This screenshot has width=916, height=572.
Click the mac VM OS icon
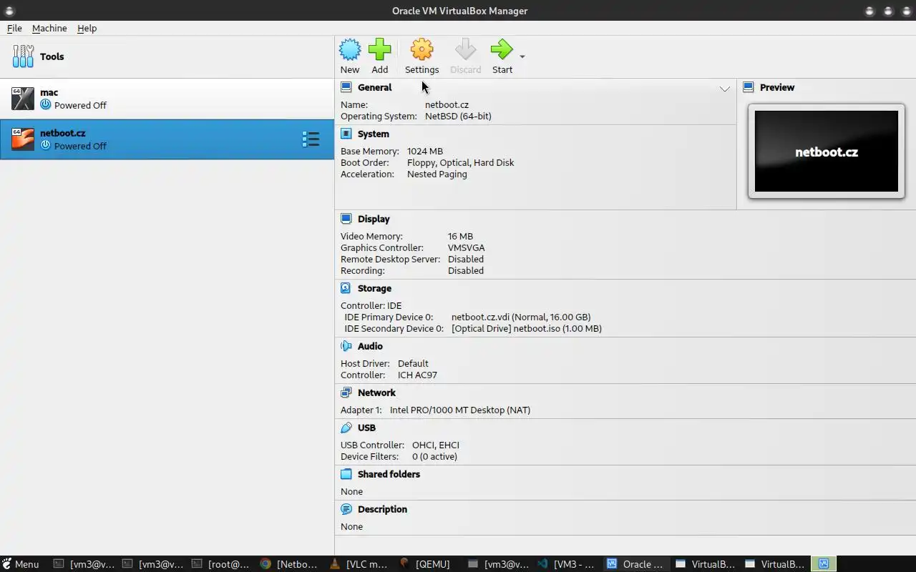23,99
